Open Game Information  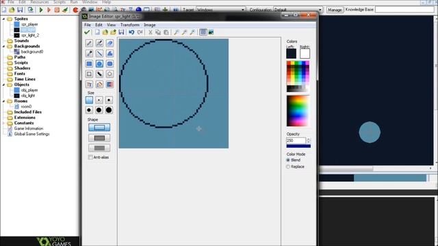pos(29,128)
